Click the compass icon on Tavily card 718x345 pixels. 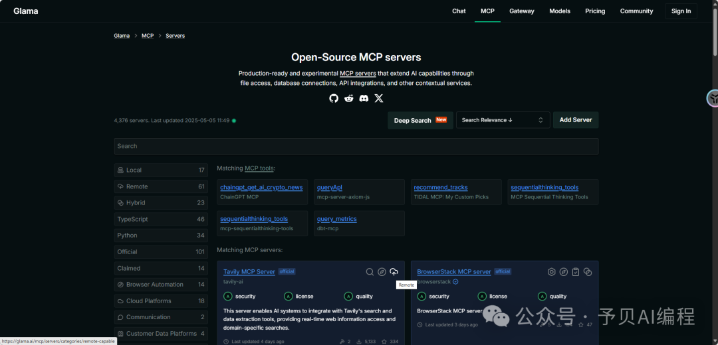pyautogui.click(x=382, y=272)
